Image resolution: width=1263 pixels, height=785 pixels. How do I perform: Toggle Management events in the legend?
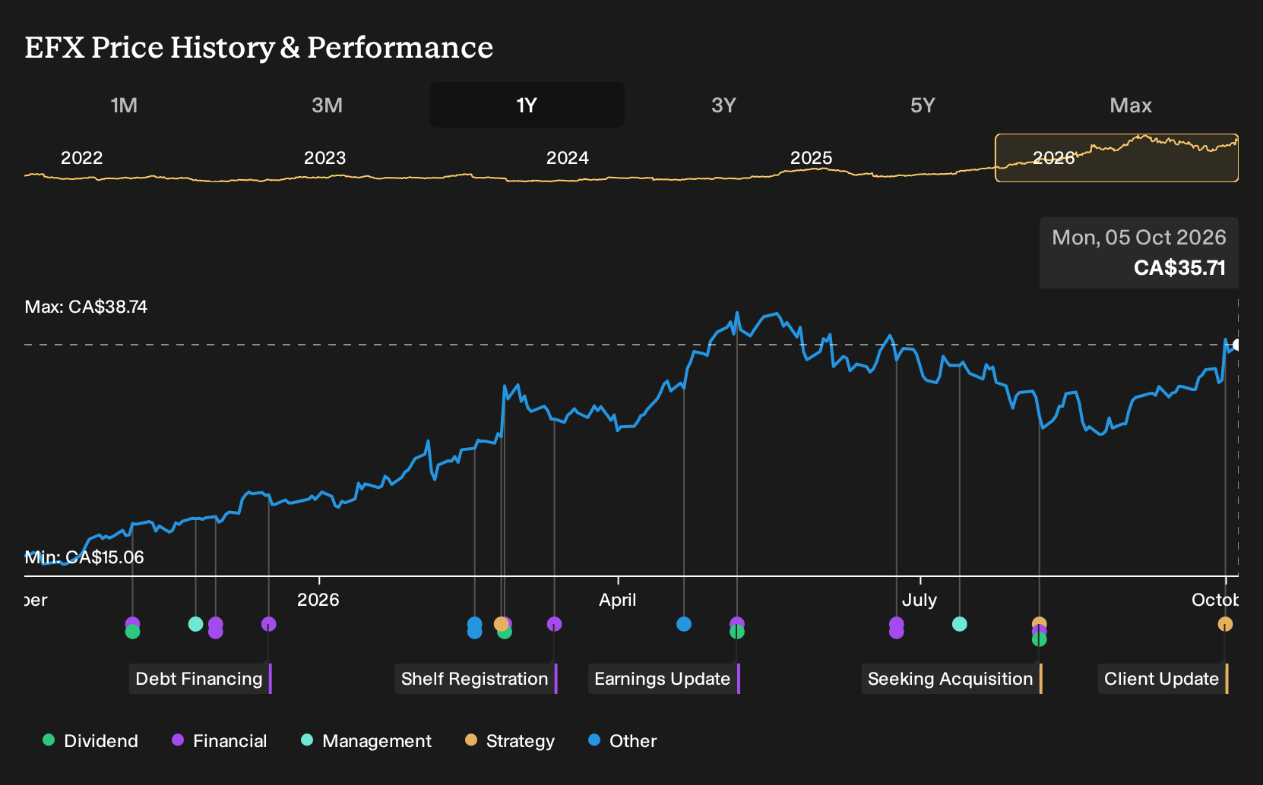[366, 741]
